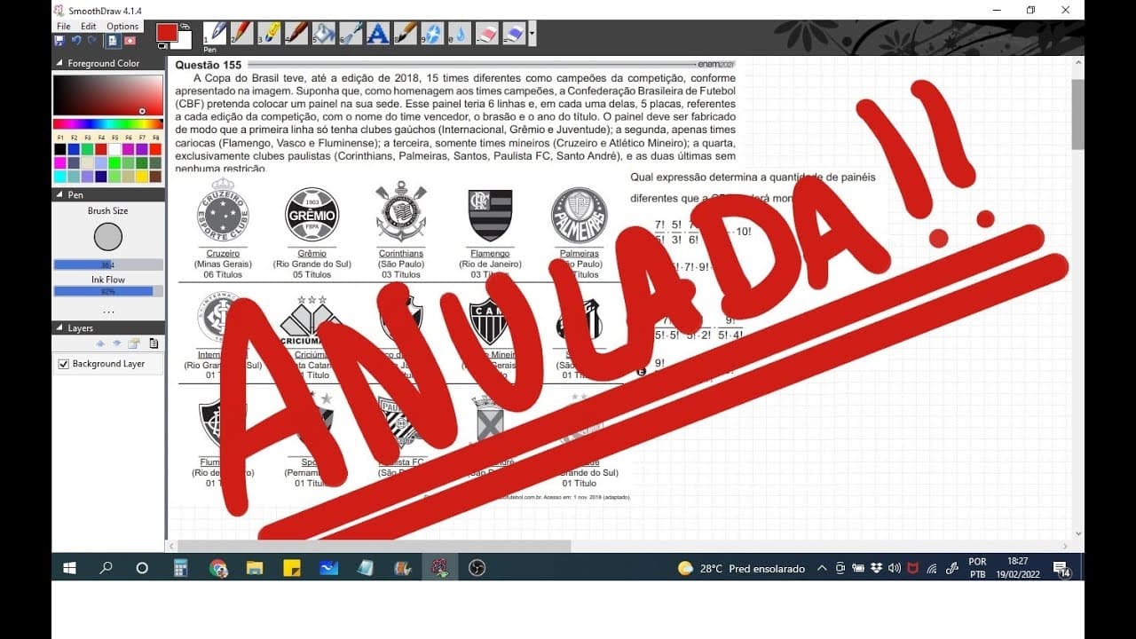This screenshot has height=639, width=1136.
Task: Open File Explorer from the taskbar
Action: (255, 568)
